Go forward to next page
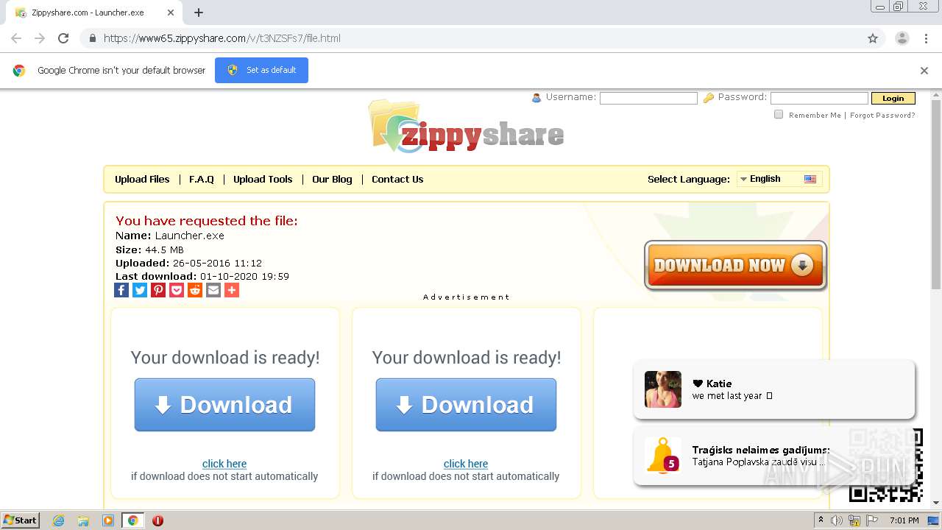942x530 pixels. point(40,38)
